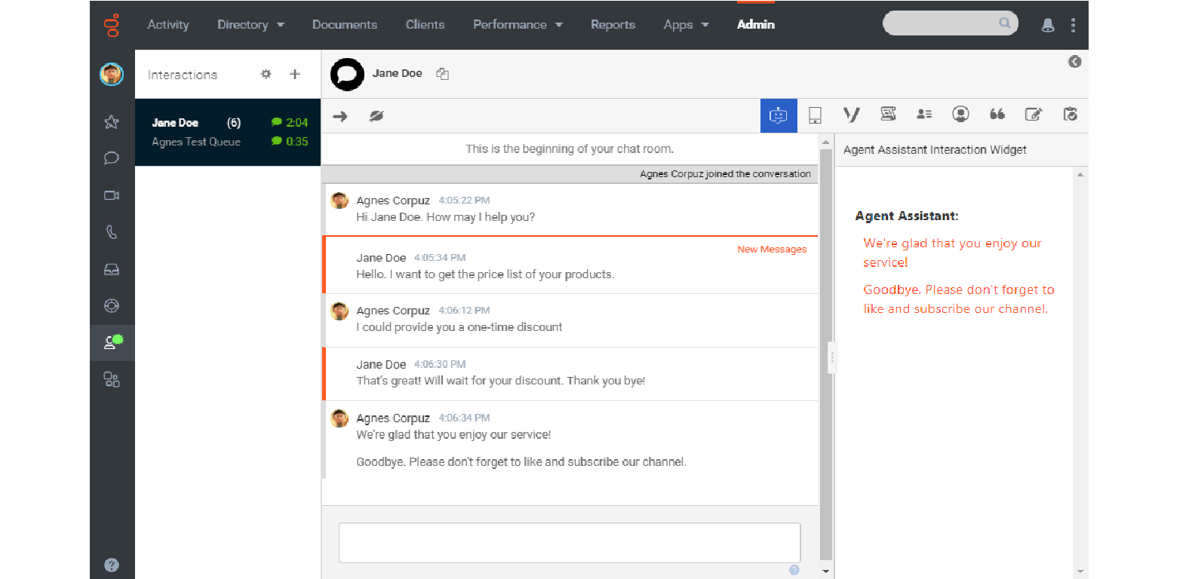Screen dimensions: 1192x579
Task: Open the Documents menu item
Action: tap(345, 25)
